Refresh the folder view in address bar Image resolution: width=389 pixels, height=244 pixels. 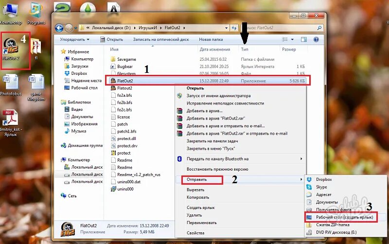234,28
